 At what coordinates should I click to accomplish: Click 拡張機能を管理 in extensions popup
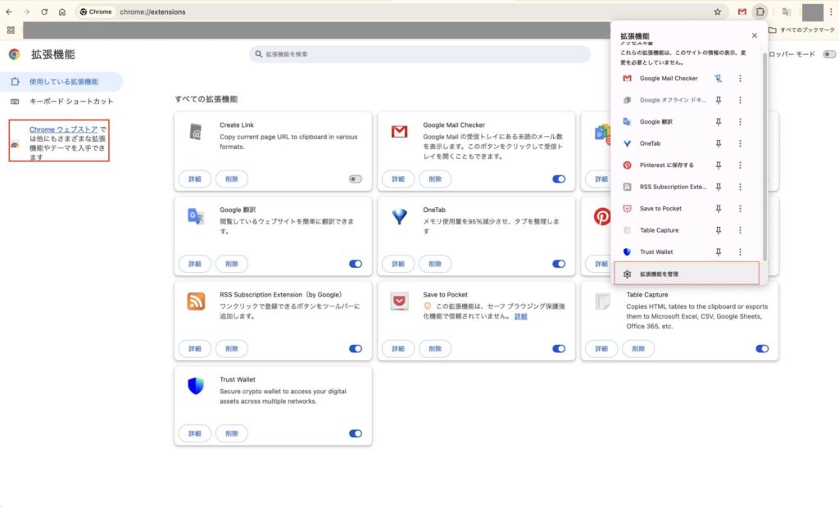(687, 274)
